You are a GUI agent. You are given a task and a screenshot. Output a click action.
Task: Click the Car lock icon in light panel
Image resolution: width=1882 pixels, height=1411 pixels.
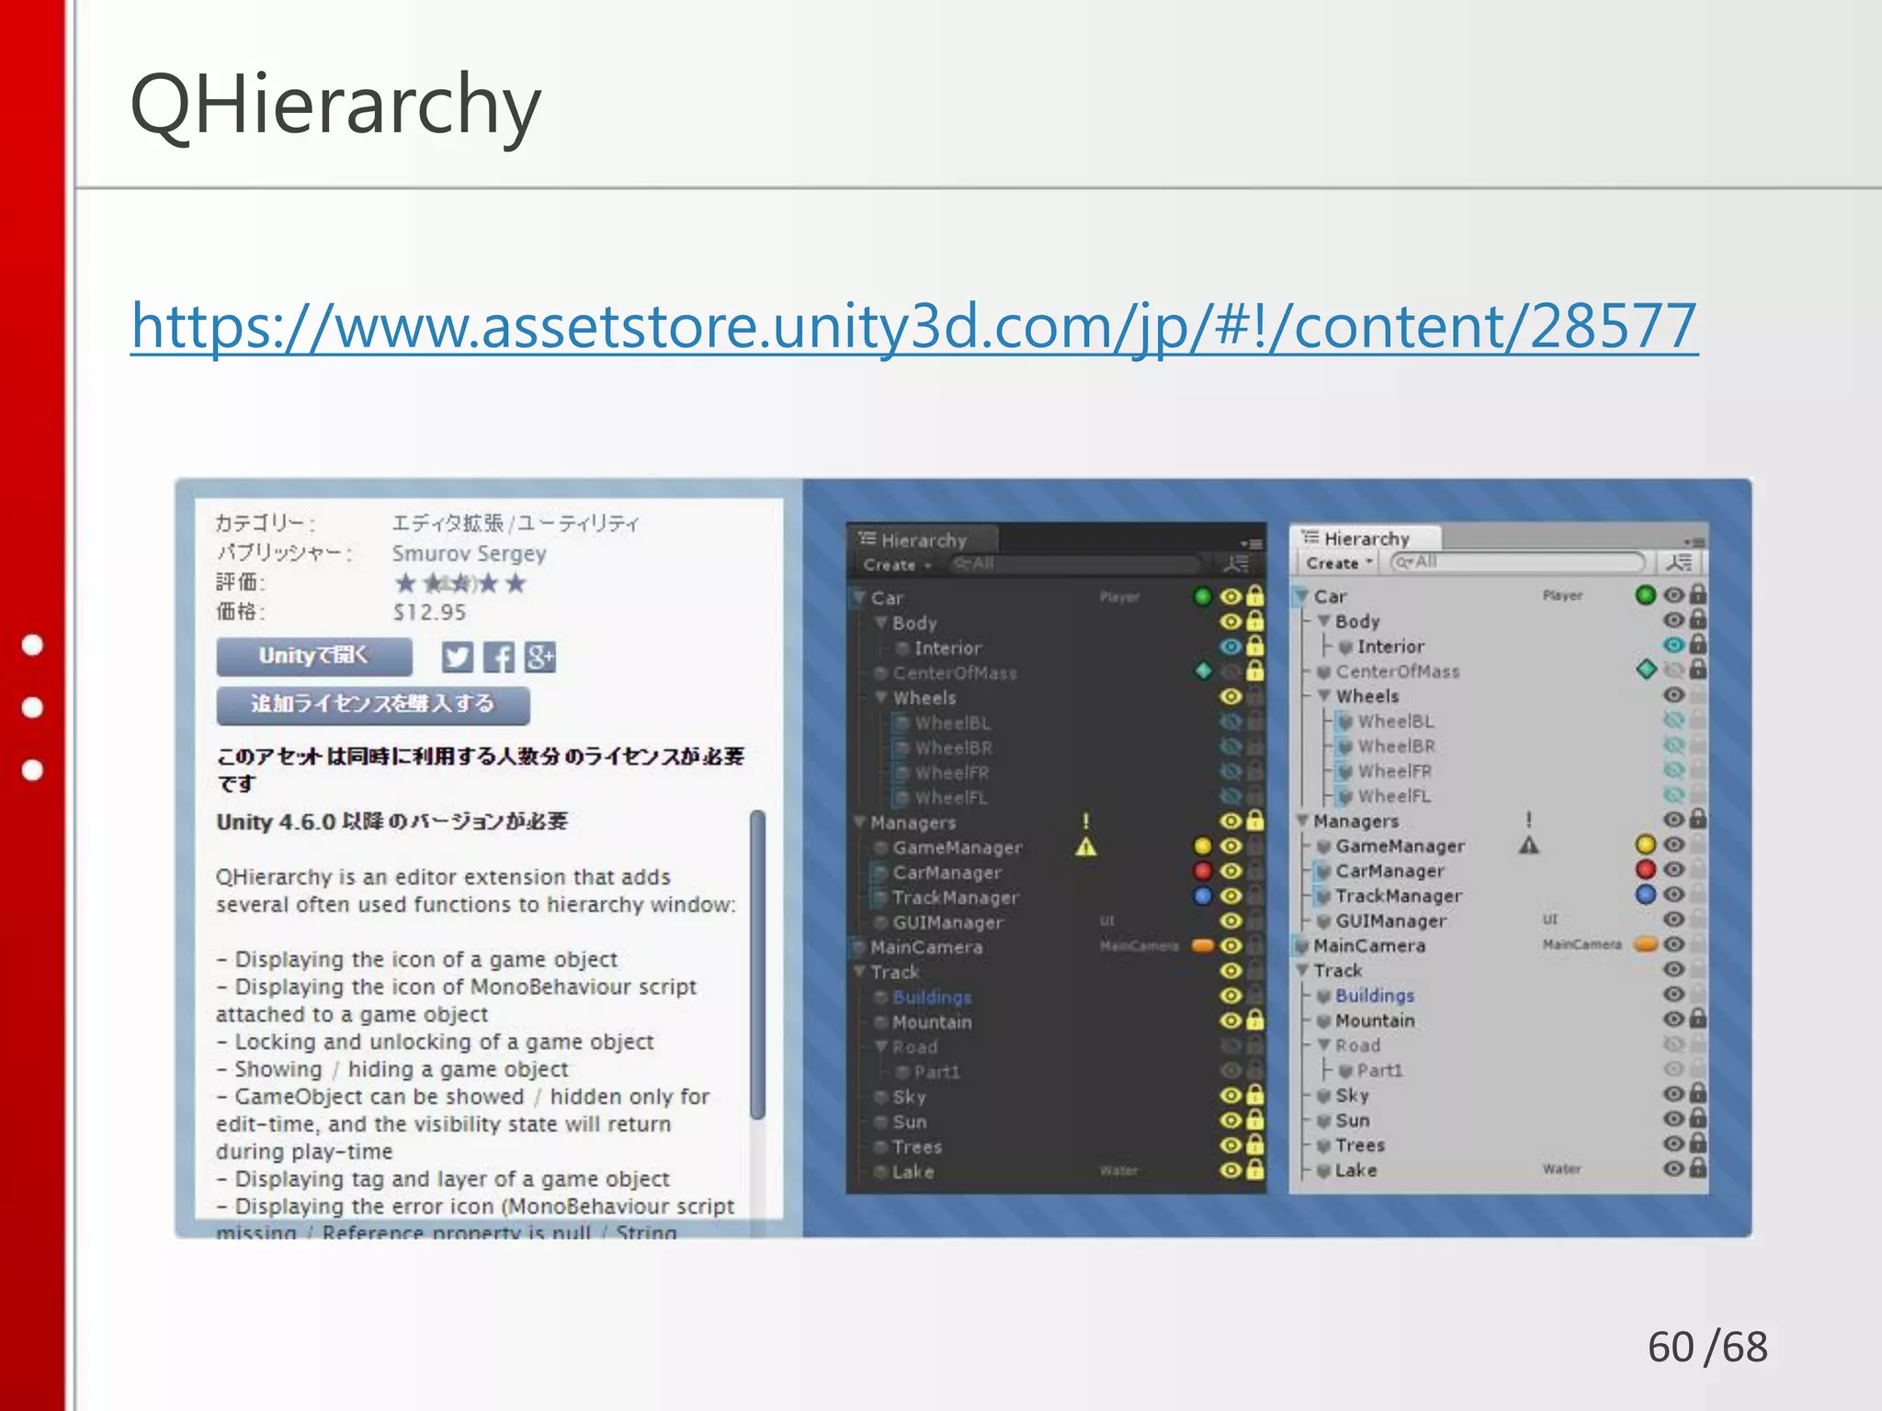pyautogui.click(x=1698, y=594)
